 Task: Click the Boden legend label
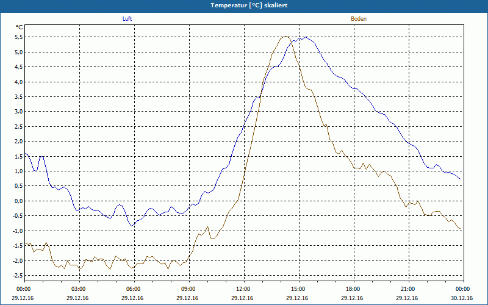pyautogui.click(x=359, y=19)
